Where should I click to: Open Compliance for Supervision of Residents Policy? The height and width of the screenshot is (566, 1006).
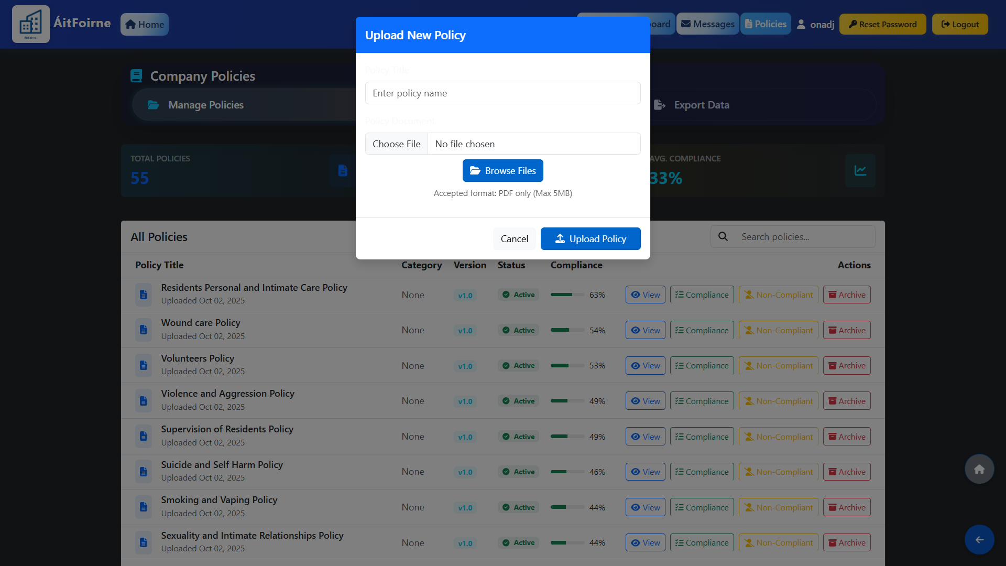[702, 437]
